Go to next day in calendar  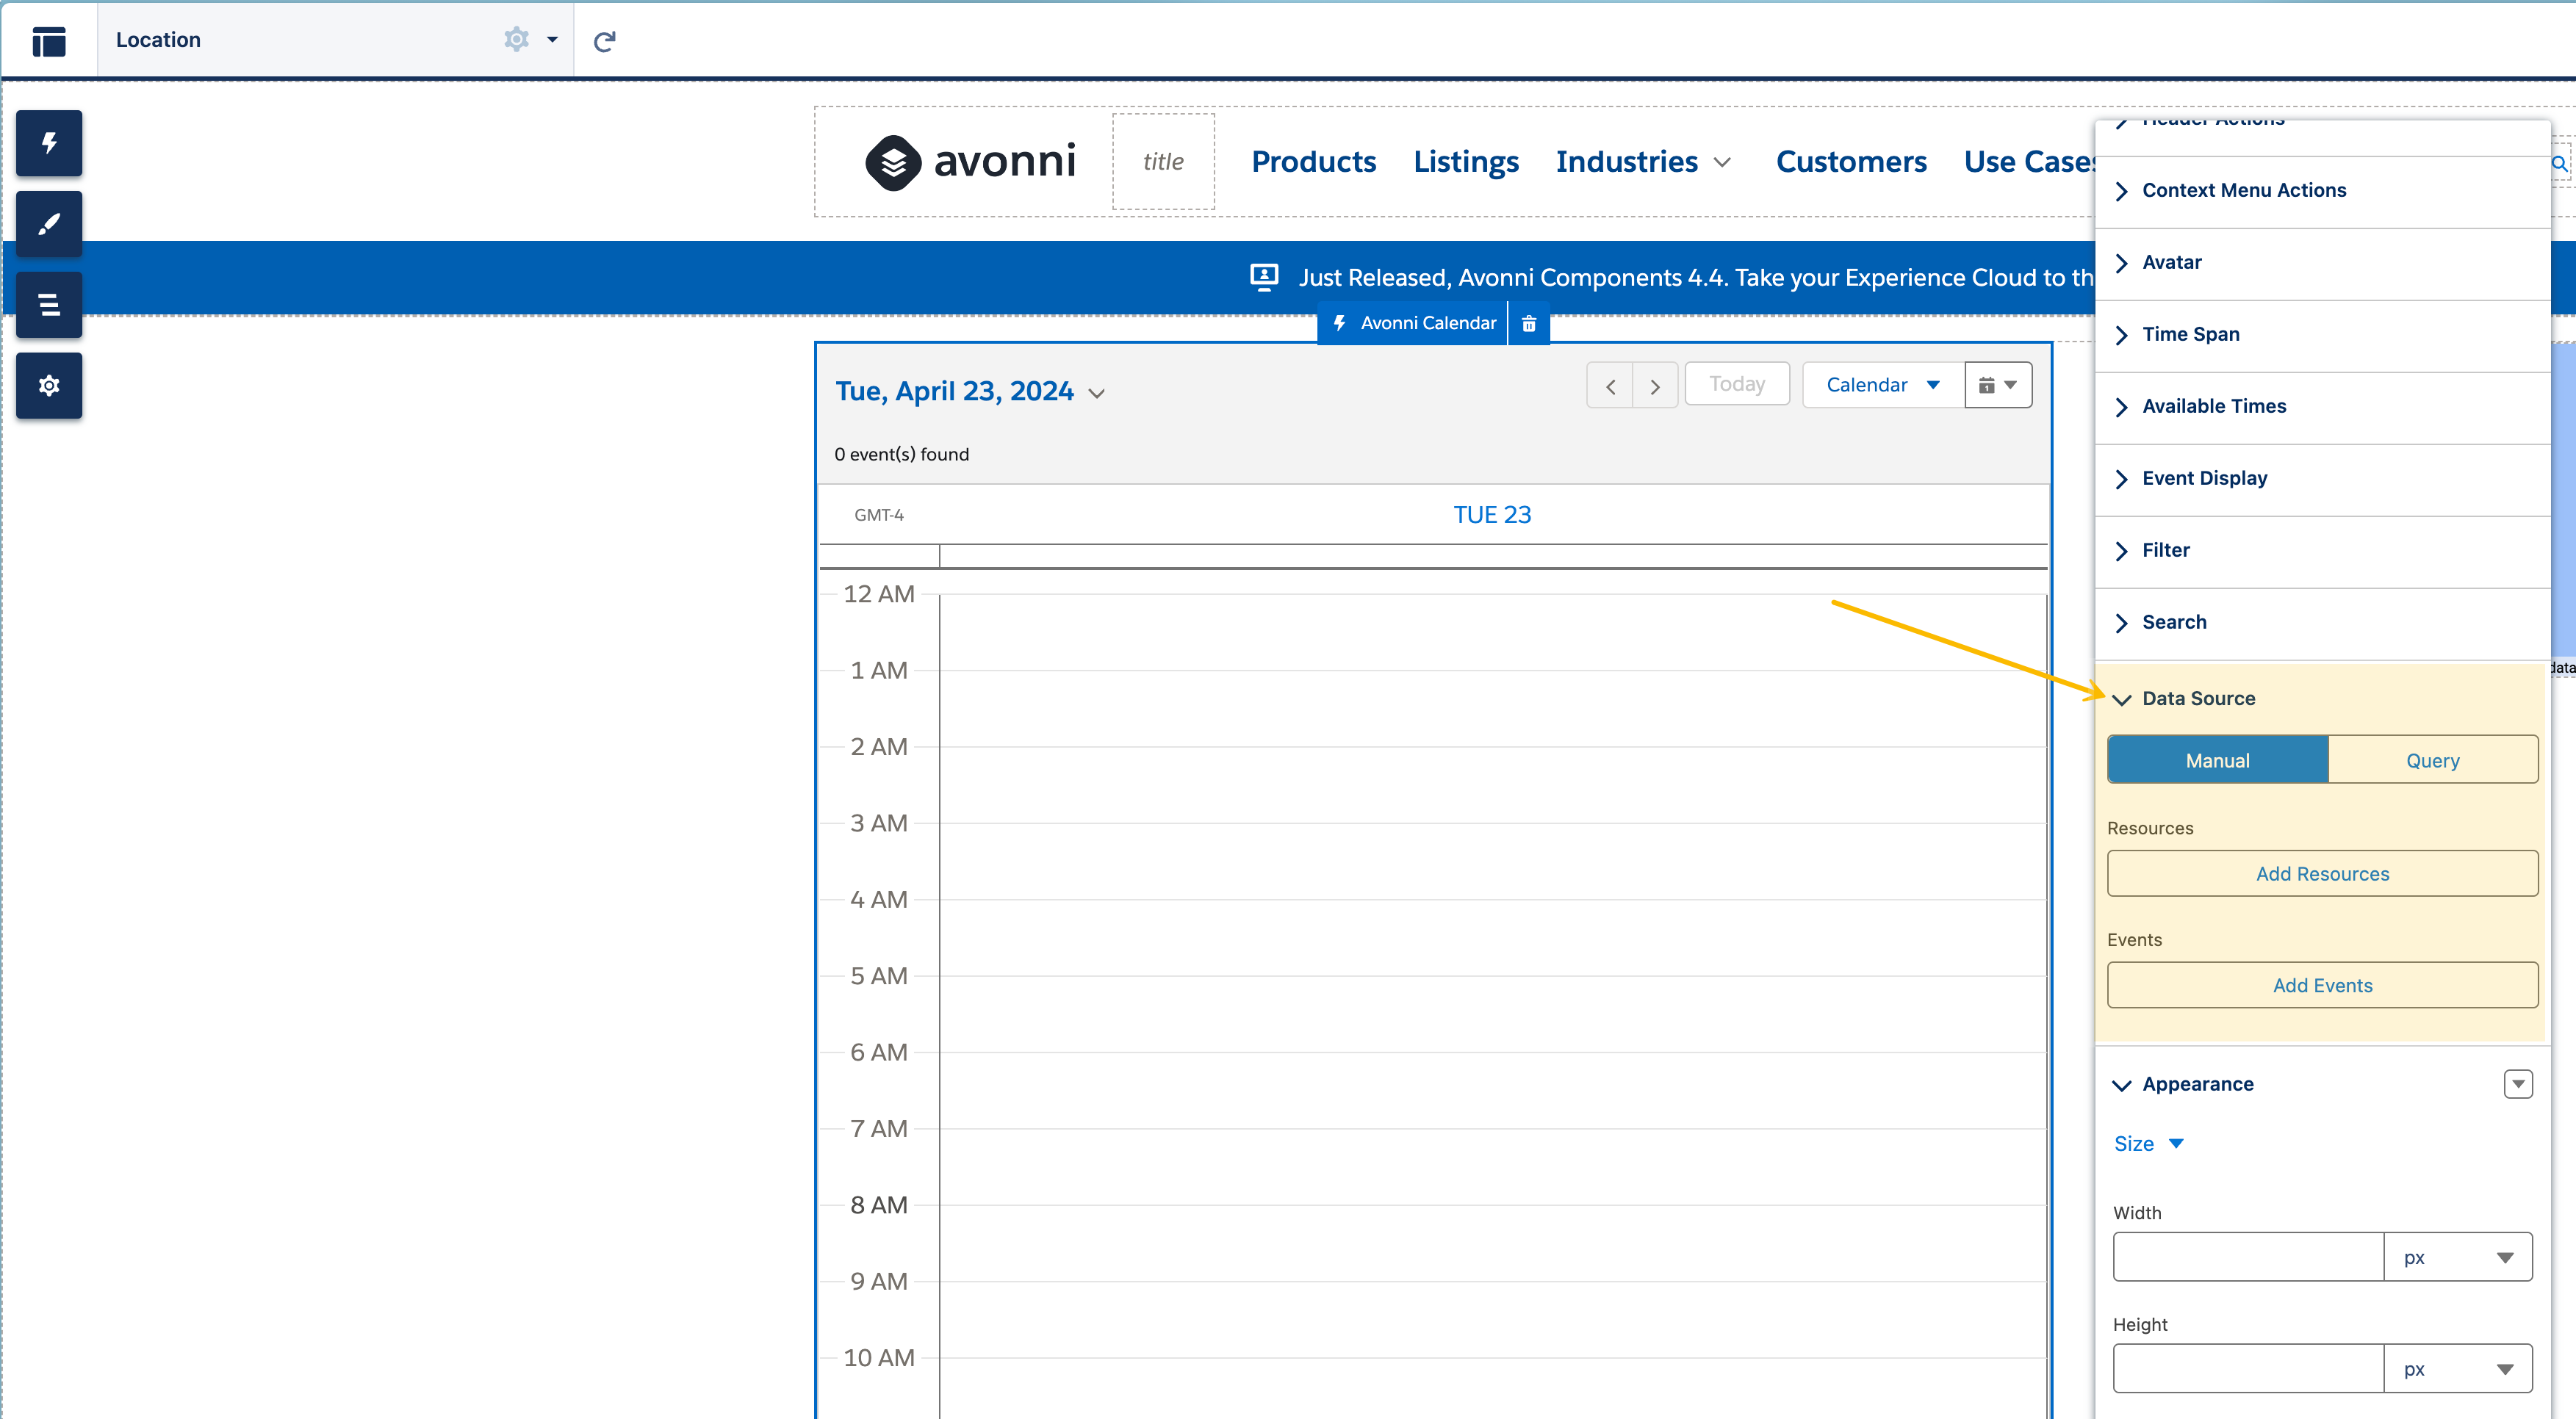pos(1655,386)
